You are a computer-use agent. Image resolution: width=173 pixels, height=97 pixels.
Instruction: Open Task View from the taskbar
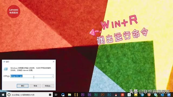click(x=56, y=95)
